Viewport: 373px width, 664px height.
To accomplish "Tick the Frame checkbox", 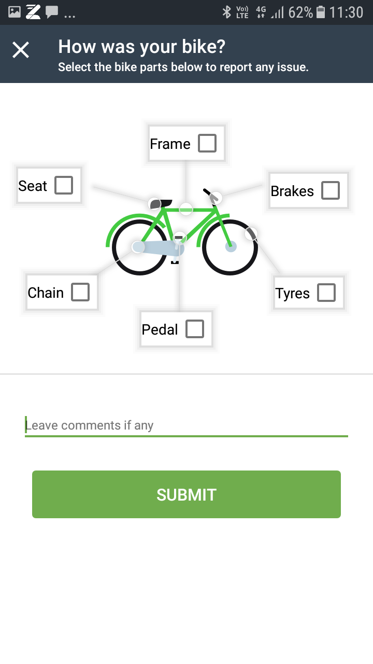I will [207, 143].
